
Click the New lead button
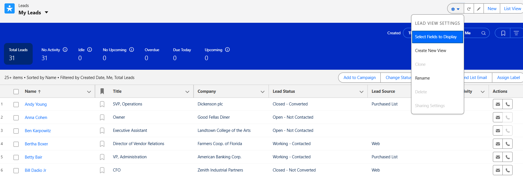[492, 9]
